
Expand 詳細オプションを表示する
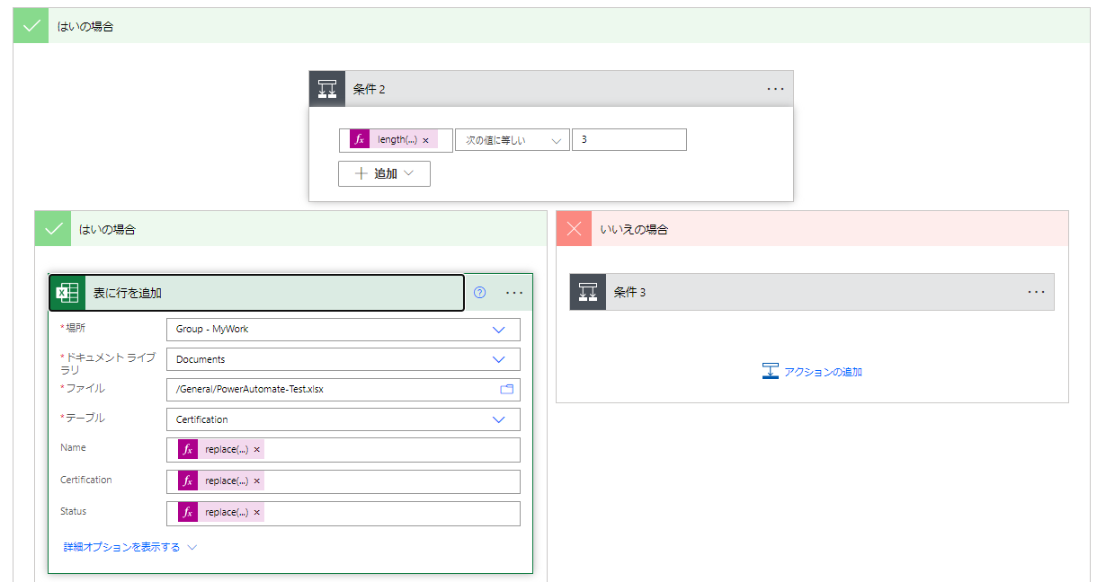coord(129,546)
